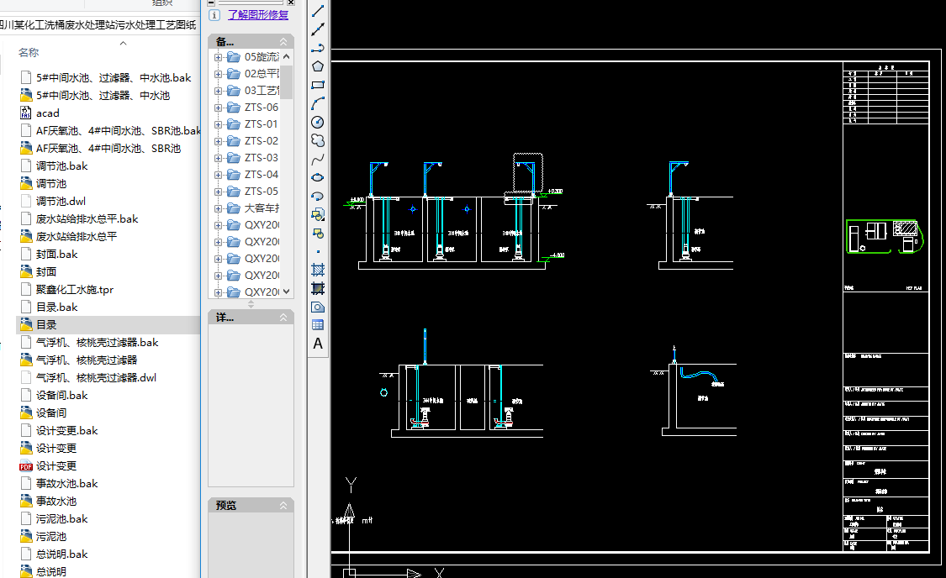Expand the 02总平 folder node

point(218,74)
